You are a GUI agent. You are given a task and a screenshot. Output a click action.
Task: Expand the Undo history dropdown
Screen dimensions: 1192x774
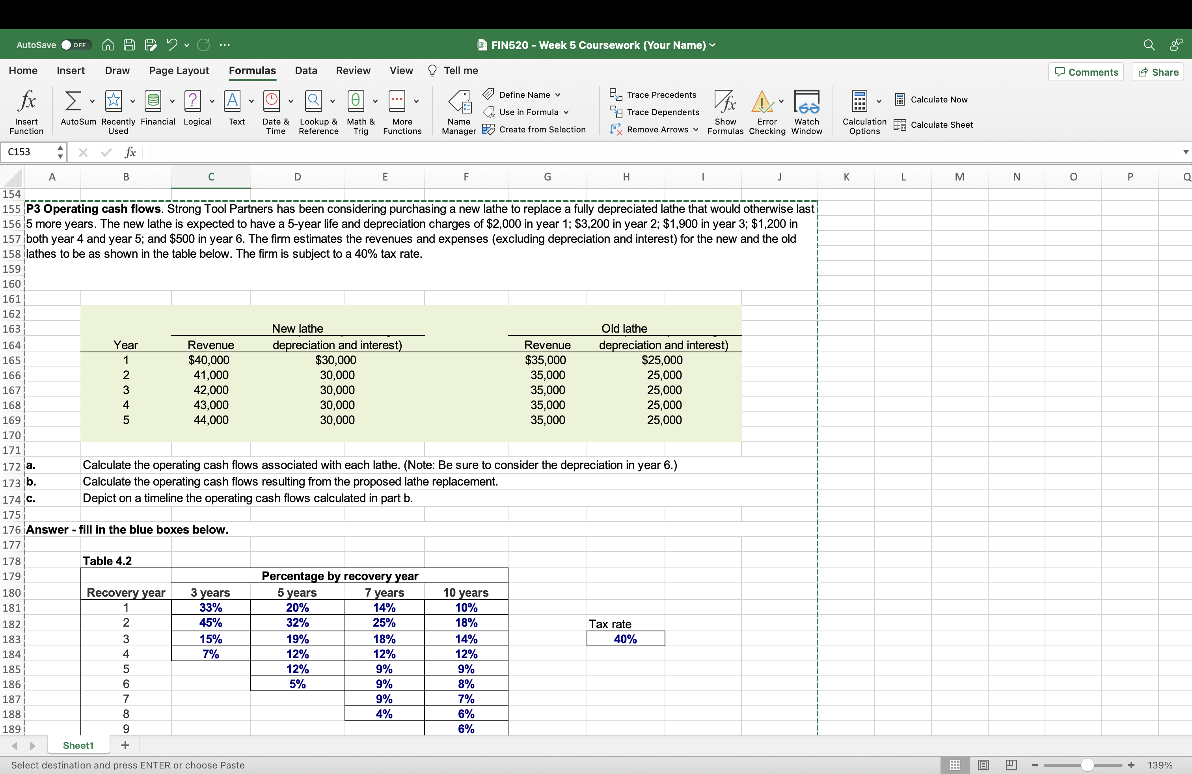click(x=187, y=45)
